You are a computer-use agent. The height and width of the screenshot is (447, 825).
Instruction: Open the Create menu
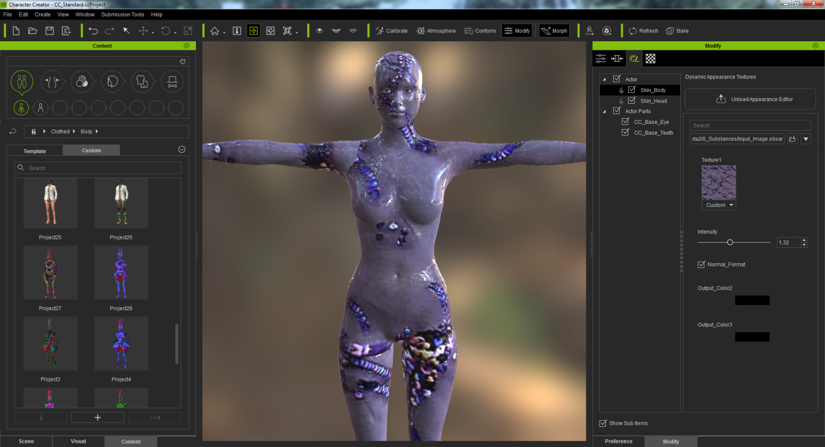pos(43,14)
